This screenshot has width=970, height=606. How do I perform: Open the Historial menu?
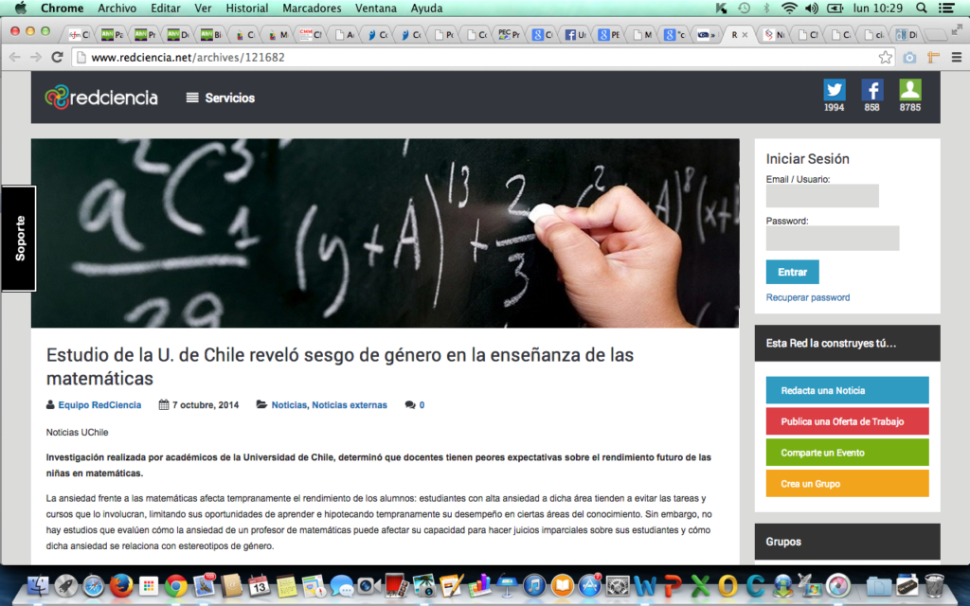[x=246, y=8]
